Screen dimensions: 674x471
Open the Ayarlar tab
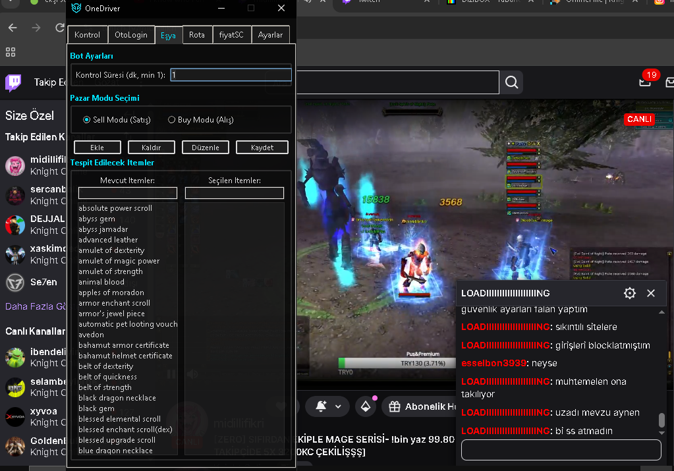[270, 35]
